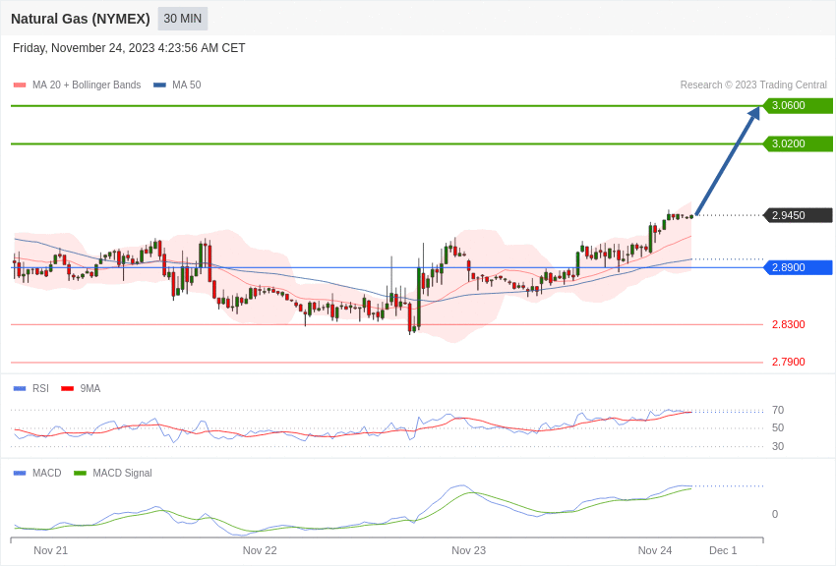Viewport: 836px width, 566px height.
Task: Toggle the 9MA legend entry
Action: pyautogui.click(x=81, y=389)
